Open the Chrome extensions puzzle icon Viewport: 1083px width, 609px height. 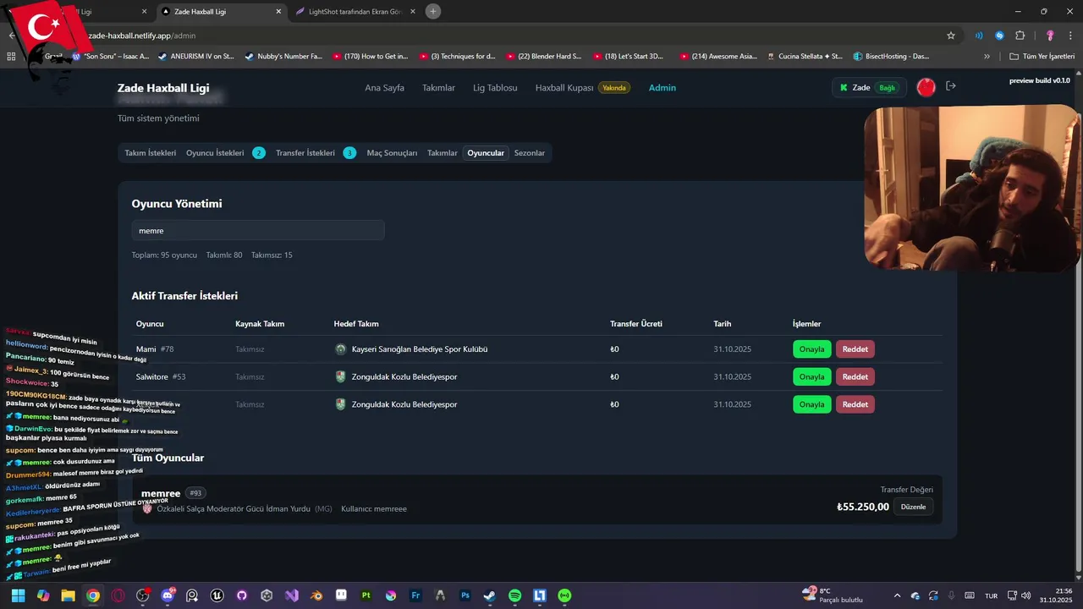(x=1020, y=36)
